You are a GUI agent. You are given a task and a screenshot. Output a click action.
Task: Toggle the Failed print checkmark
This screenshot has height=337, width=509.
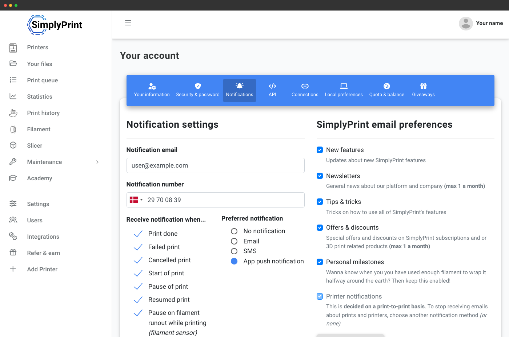click(x=138, y=247)
